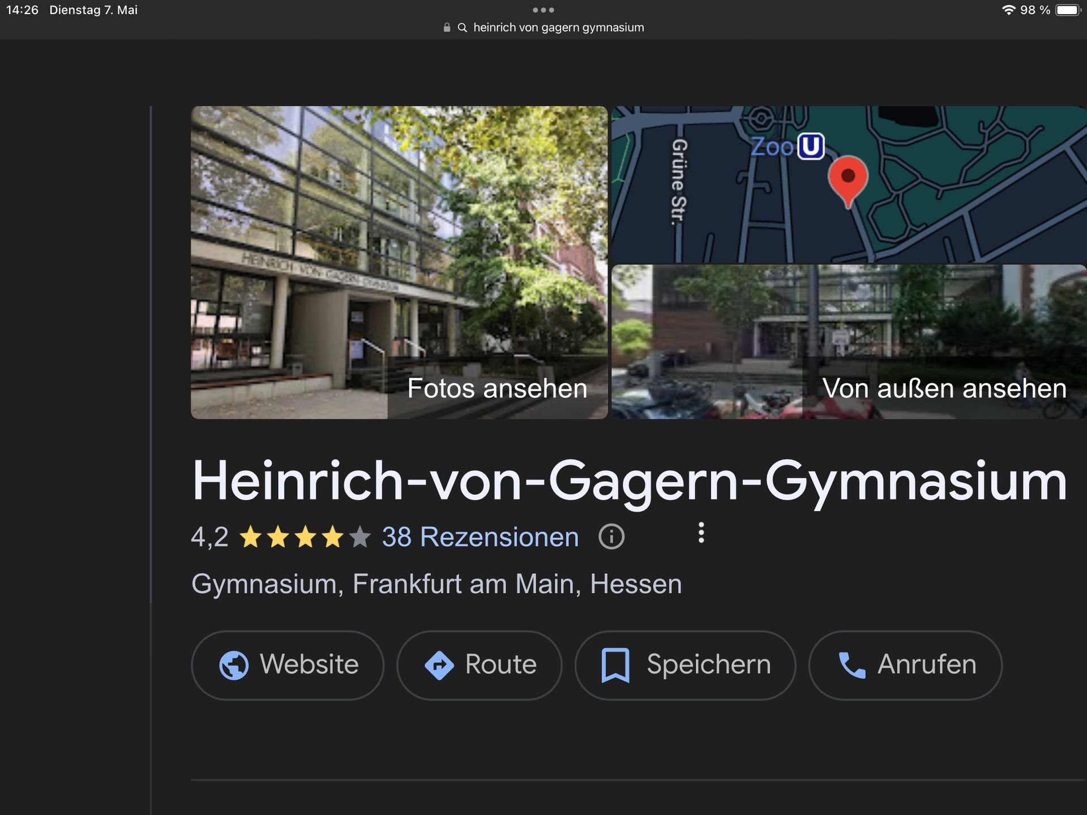Screen dimensions: 1087x815
Task: Call the school via Anrufen
Action: click(905, 665)
